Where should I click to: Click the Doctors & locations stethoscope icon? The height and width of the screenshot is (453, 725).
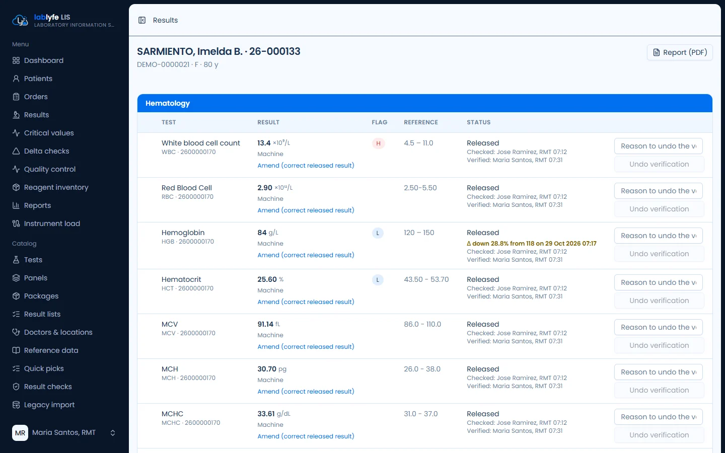click(x=16, y=332)
